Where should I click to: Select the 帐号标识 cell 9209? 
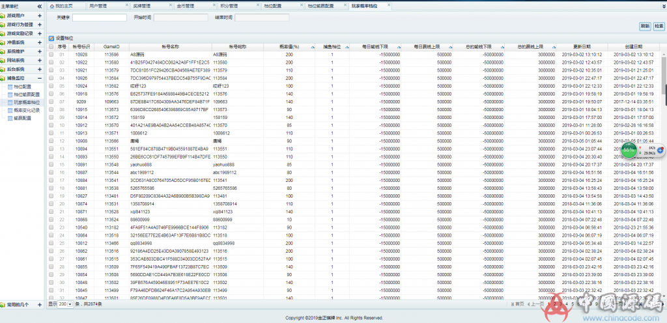click(81, 102)
